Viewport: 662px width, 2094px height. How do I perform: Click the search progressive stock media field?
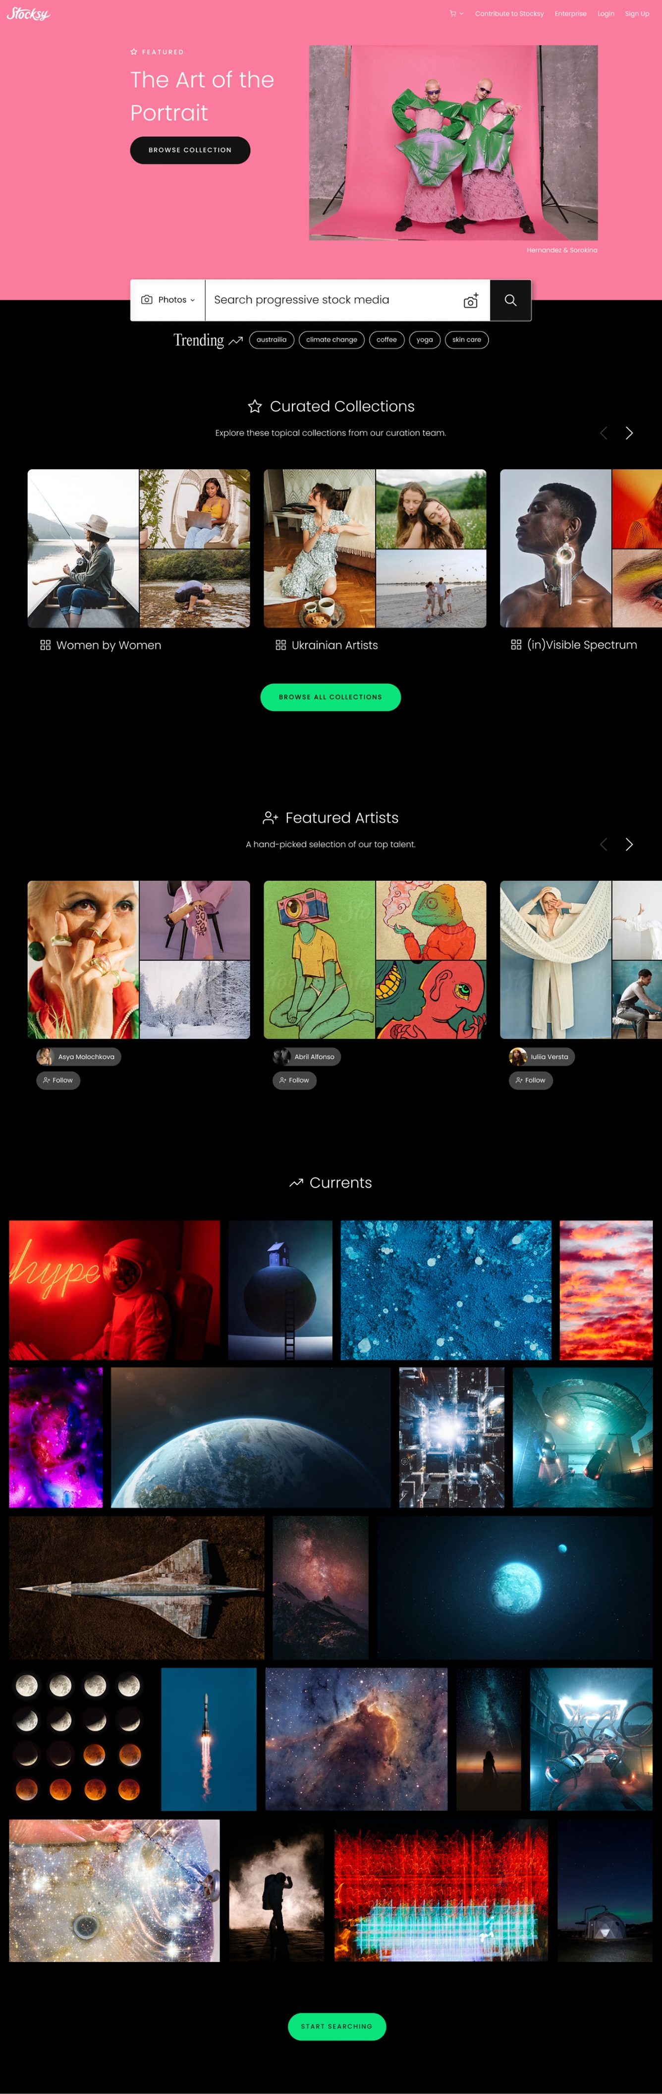pyautogui.click(x=333, y=300)
